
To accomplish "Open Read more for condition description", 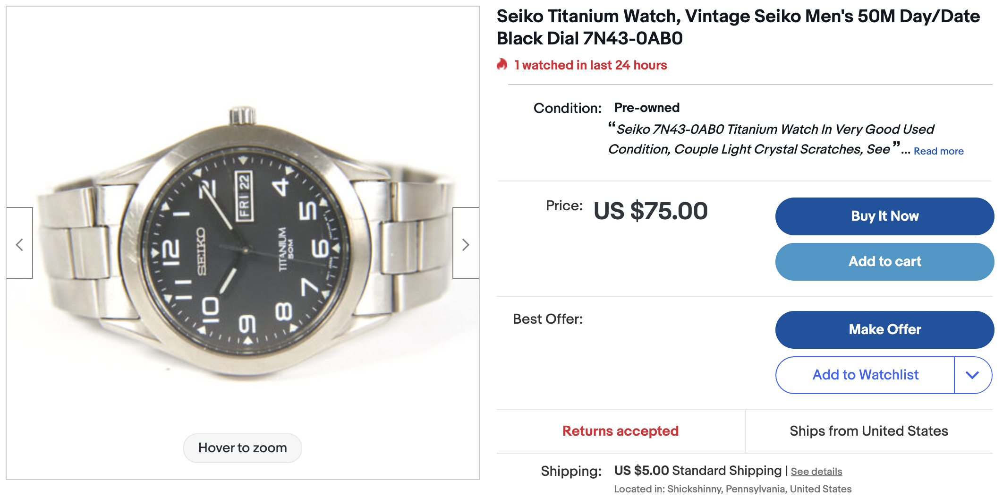I will (938, 151).
